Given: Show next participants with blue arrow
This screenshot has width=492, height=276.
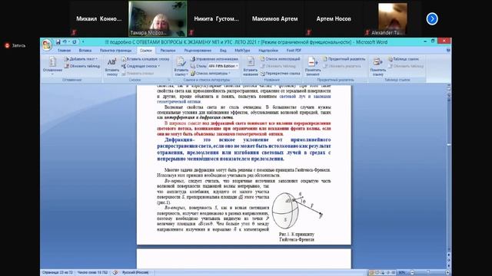Looking at the screenshot, I should 432,18.
